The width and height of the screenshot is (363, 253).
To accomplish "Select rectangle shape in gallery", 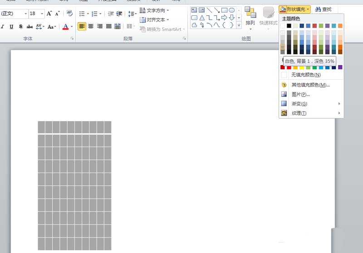I will (x=224, y=10).
